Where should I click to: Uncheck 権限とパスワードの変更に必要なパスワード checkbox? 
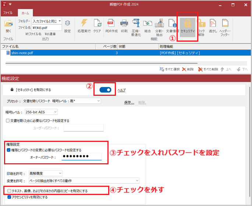tap(8, 150)
